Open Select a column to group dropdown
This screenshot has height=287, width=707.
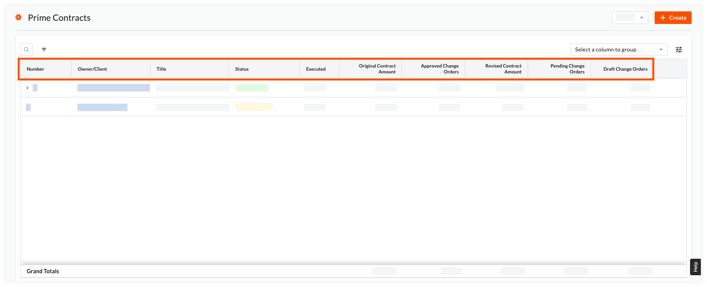click(x=618, y=49)
